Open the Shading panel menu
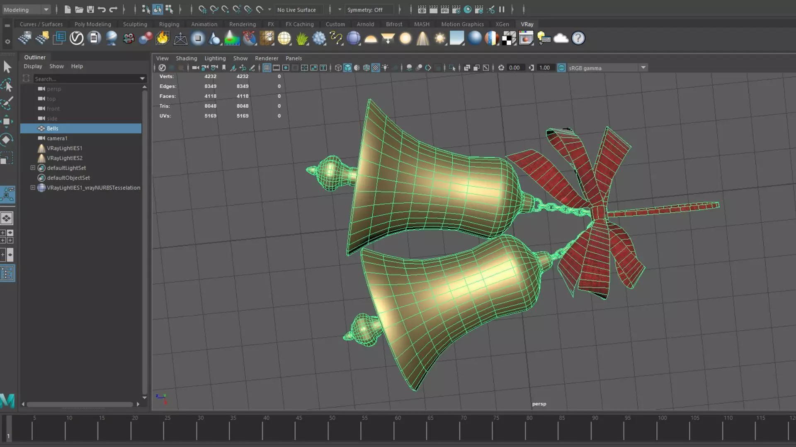This screenshot has height=447, width=796. coord(186,58)
